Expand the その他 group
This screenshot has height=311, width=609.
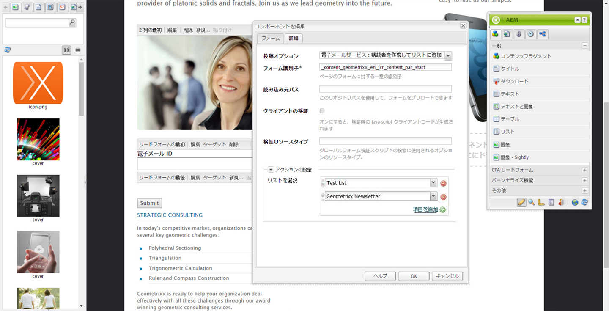coord(584,191)
